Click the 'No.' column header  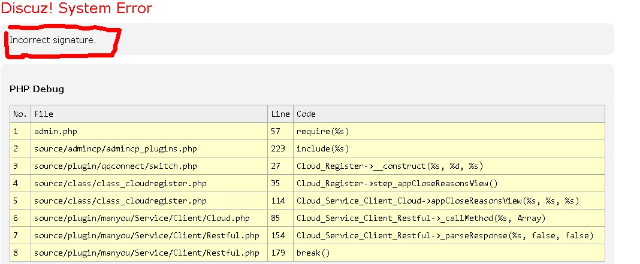click(x=20, y=114)
